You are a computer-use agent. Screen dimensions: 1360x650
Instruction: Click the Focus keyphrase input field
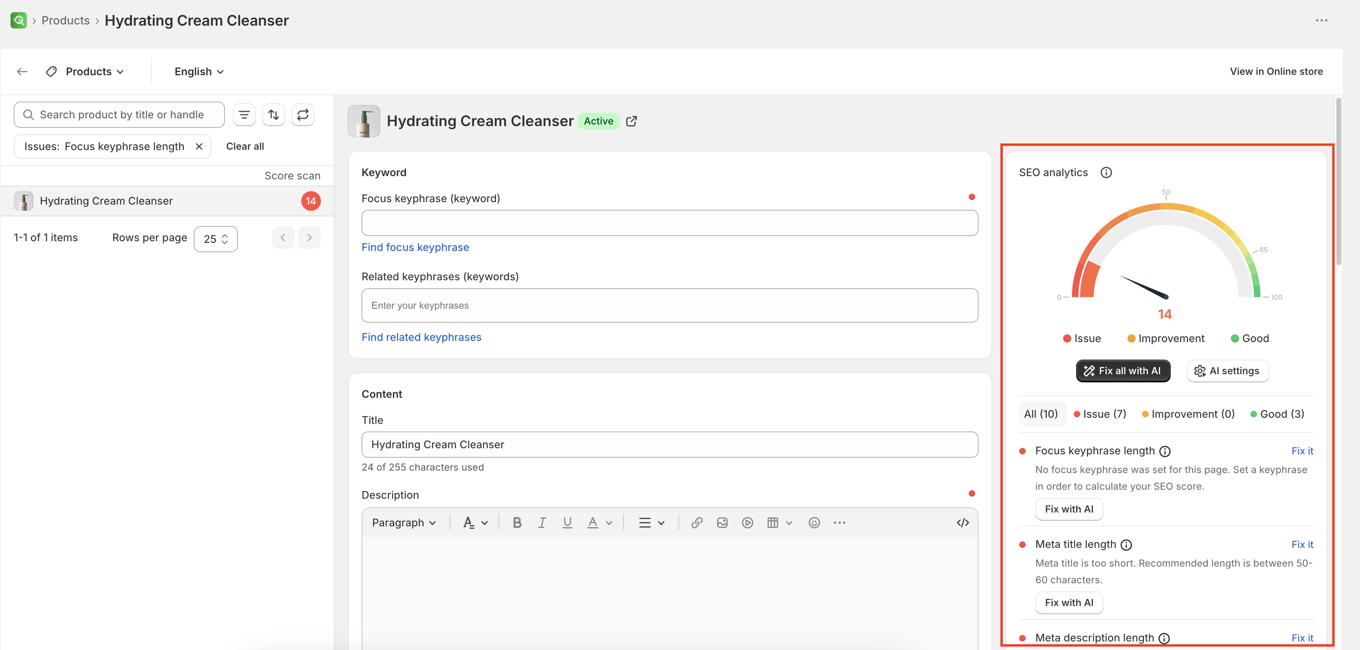(669, 222)
